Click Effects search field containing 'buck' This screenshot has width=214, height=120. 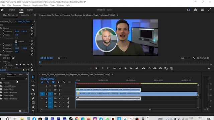click(13, 79)
